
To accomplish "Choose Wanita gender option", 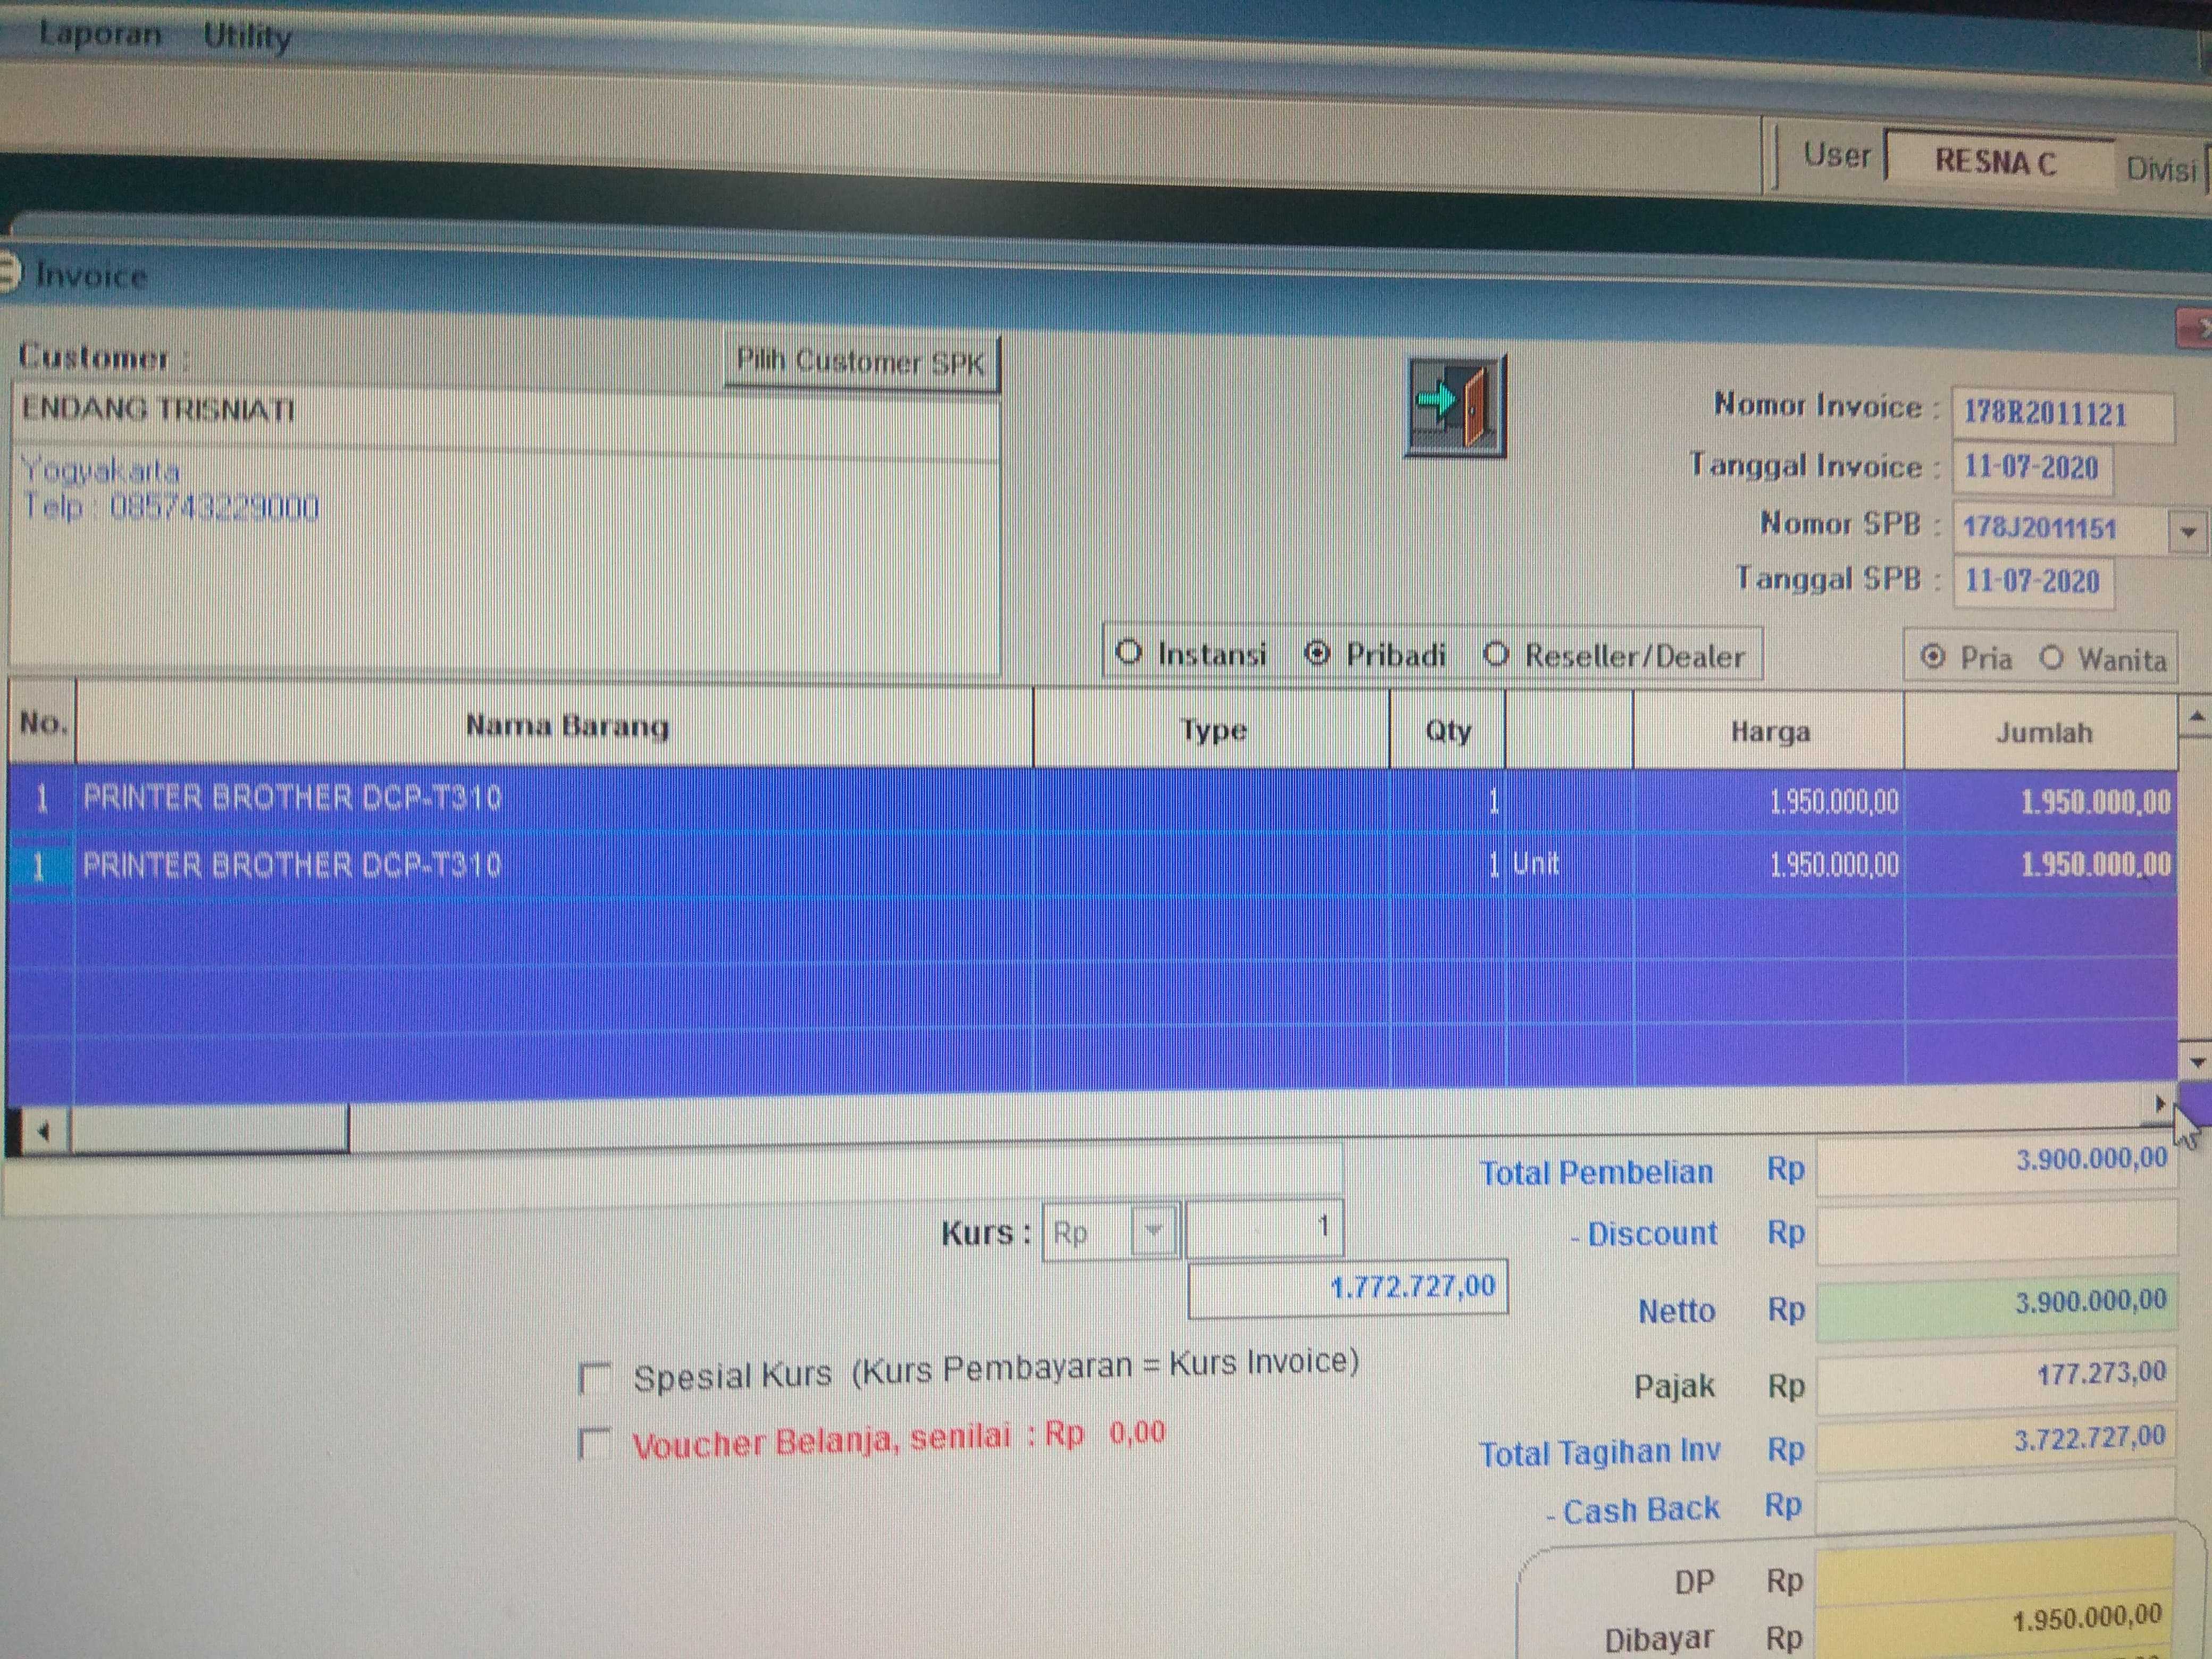I will click(x=2052, y=658).
